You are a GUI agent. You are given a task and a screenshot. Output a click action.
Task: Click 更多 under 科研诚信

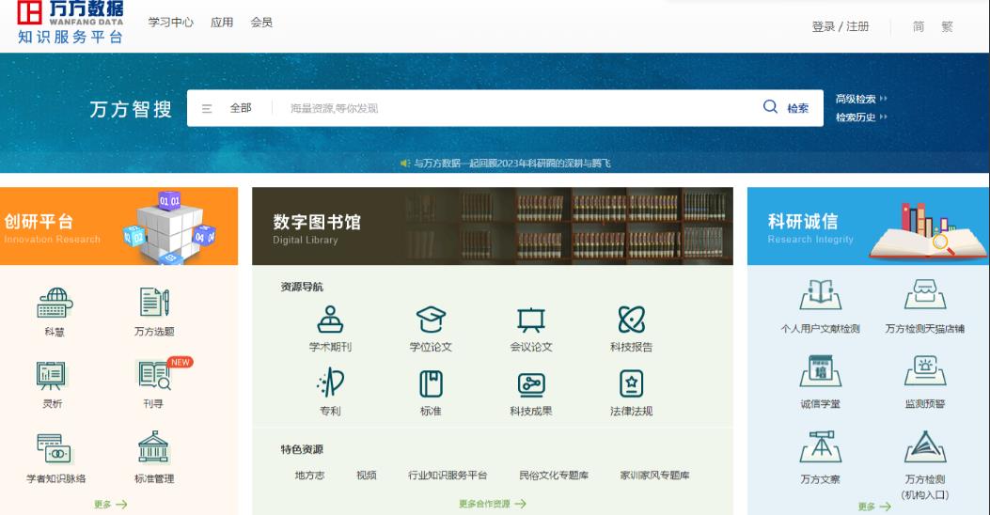coord(874,507)
